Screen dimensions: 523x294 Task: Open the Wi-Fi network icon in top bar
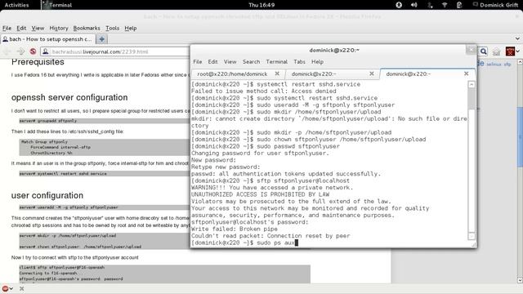click(445, 5)
